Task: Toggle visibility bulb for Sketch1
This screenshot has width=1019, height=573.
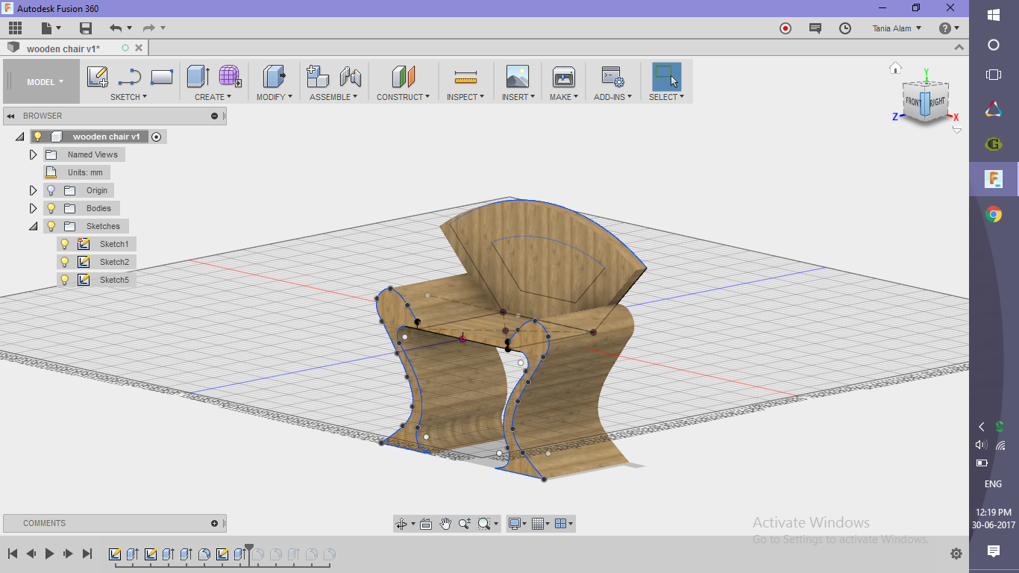Action: pyautogui.click(x=65, y=244)
